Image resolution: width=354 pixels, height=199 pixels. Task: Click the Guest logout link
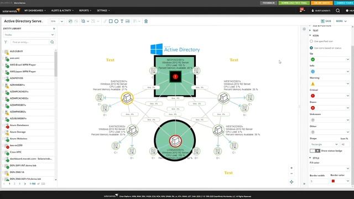[x=321, y=11]
